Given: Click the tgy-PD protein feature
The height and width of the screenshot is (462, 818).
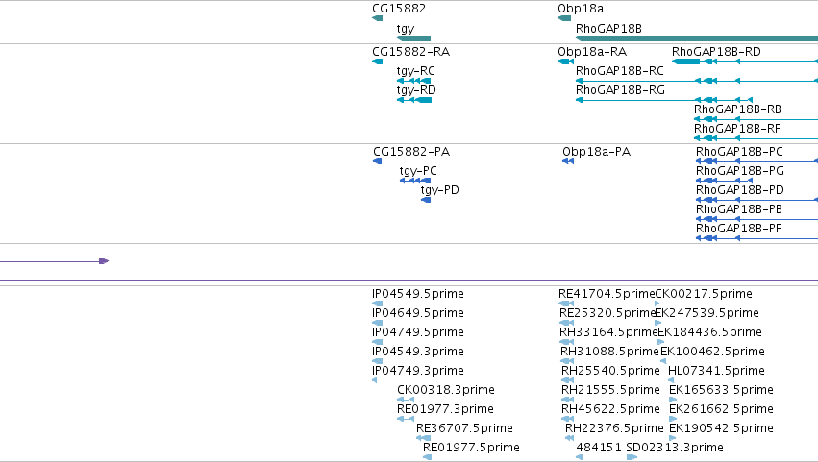Looking at the screenshot, I should click(426, 200).
